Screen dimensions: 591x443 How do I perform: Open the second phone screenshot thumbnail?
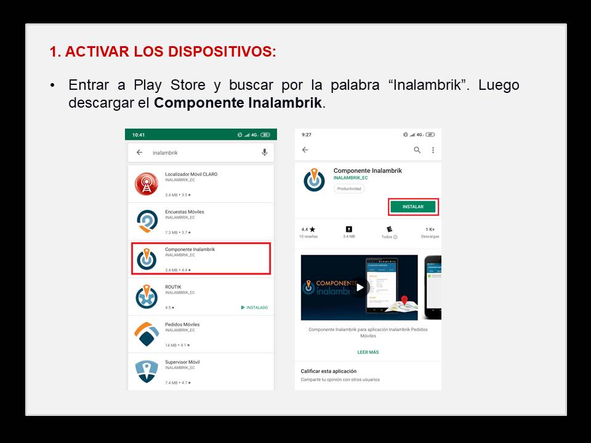coord(433,287)
